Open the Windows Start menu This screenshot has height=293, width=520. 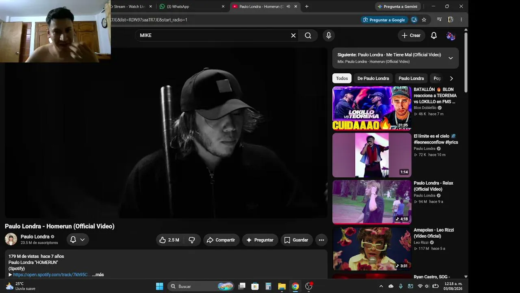tap(159, 286)
